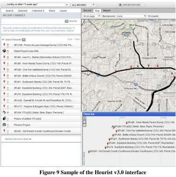Open the Search menu

[10, 11]
